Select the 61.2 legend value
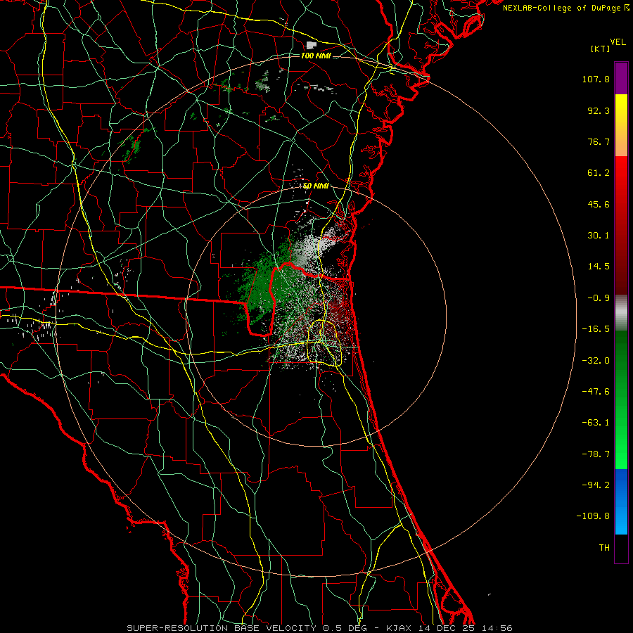 599,173
